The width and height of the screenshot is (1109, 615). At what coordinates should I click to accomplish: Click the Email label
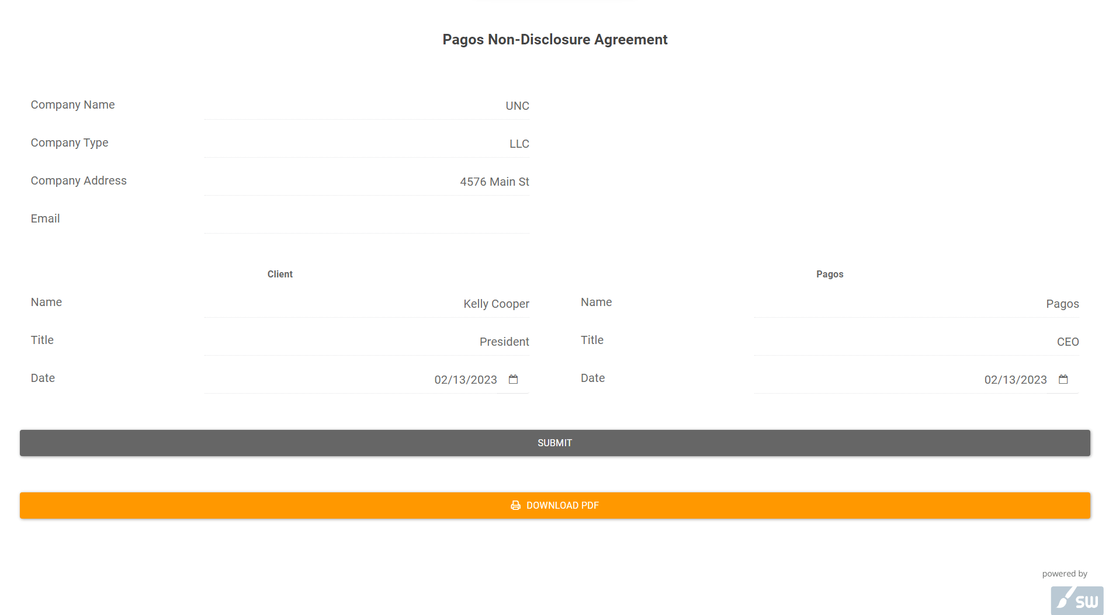click(46, 219)
